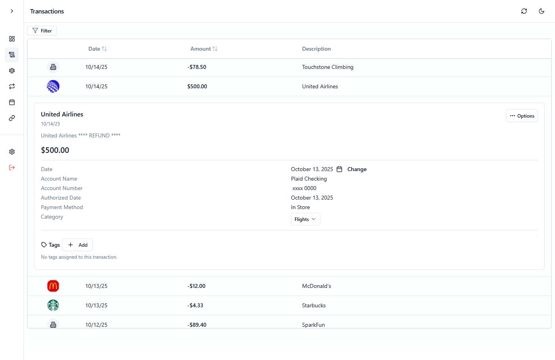
Task: Log out using the red sign-out icon
Action: pos(12,167)
